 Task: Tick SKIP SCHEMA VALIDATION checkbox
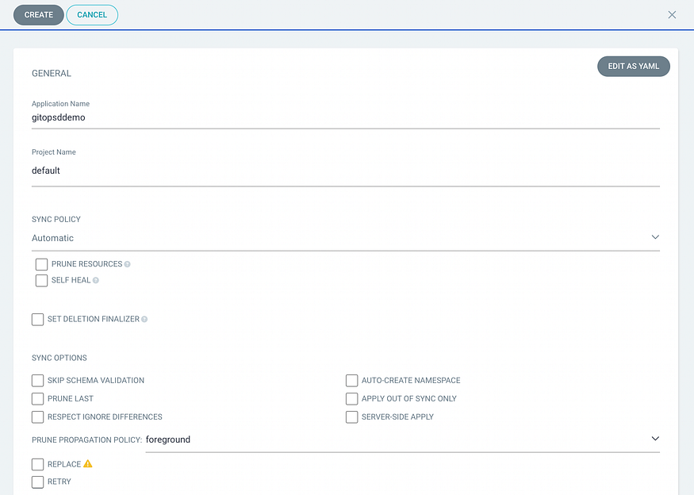[37, 380]
